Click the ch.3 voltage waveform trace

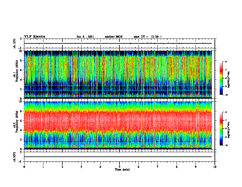click(x=118, y=157)
